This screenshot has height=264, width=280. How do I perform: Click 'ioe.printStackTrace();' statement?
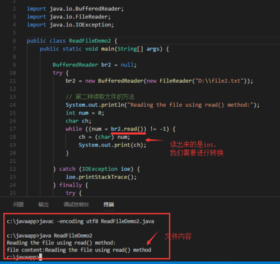[x=101, y=177]
